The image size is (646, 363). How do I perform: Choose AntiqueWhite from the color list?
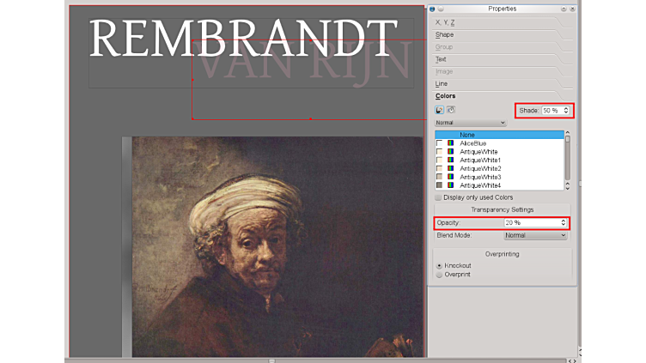tap(478, 152)
